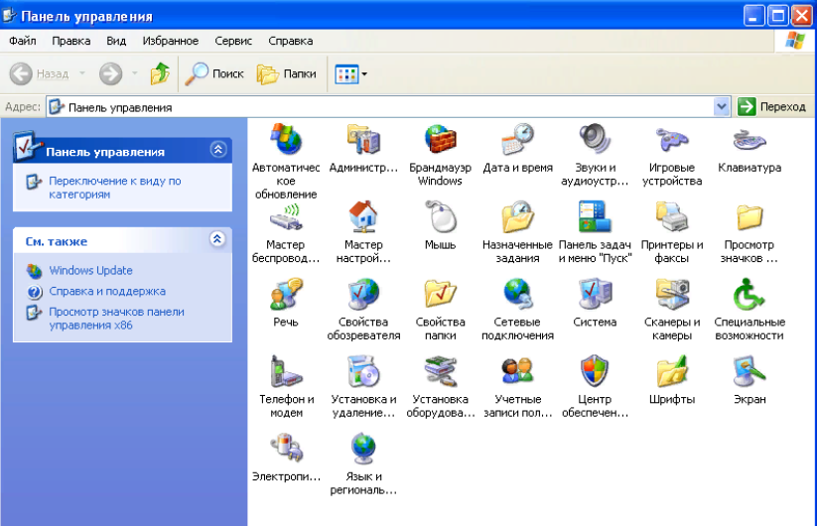Click Переключение к виду по категориям
Viewport: 817px width, 526px height.
(114, 188)
